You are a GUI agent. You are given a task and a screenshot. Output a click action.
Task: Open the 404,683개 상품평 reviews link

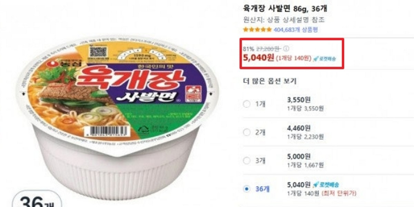[x=296, y=30]
